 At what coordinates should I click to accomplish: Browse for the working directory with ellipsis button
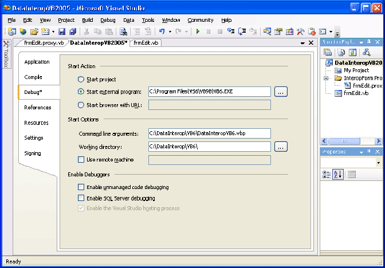(x=281, y=147)
